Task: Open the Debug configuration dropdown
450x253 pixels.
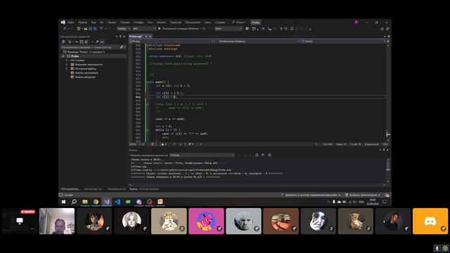Action: 124,29
